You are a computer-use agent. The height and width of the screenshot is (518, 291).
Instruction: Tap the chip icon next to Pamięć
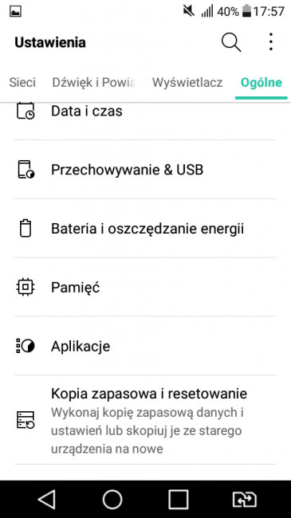pyautogui.click(x=26, y=287)
